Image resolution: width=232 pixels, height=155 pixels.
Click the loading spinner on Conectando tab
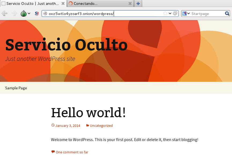pos(71,3)
